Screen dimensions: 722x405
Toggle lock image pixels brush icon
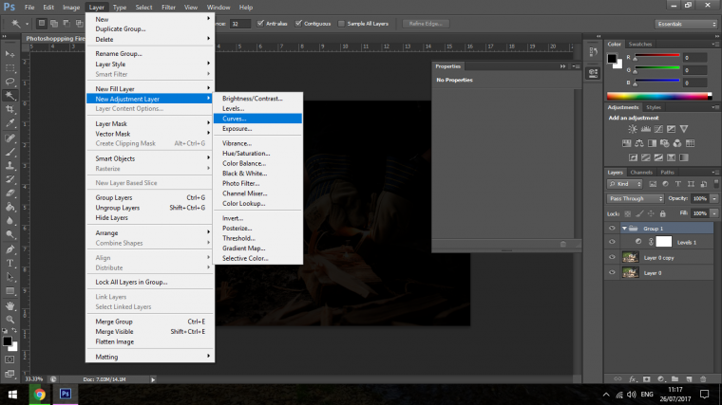click(639, 213)
